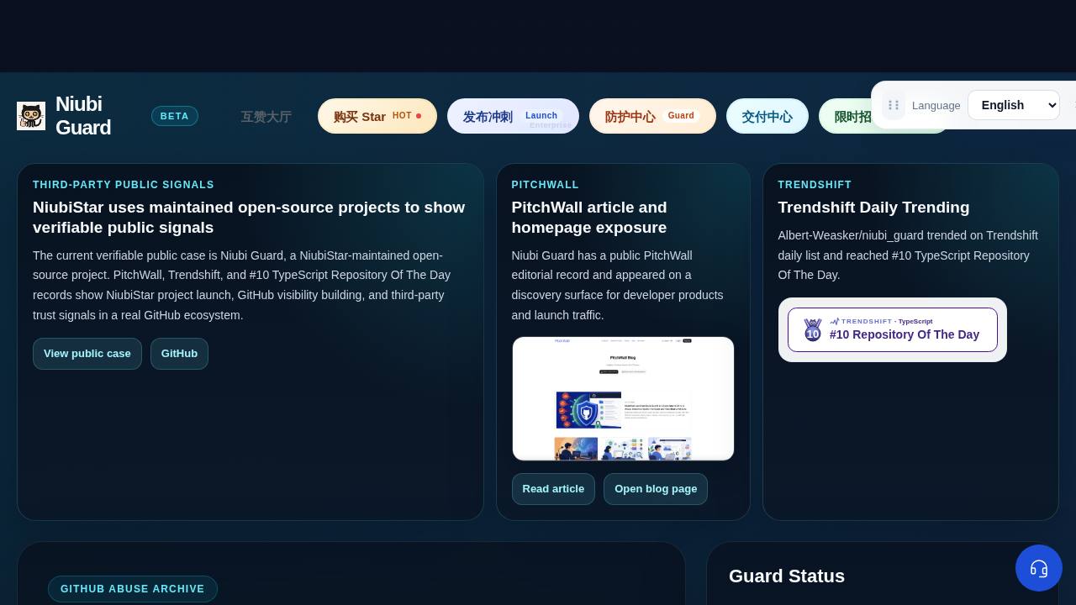Open the 购买 Star HOT tab
This screenshot has height=605, width=1076.
coord(377,116)
